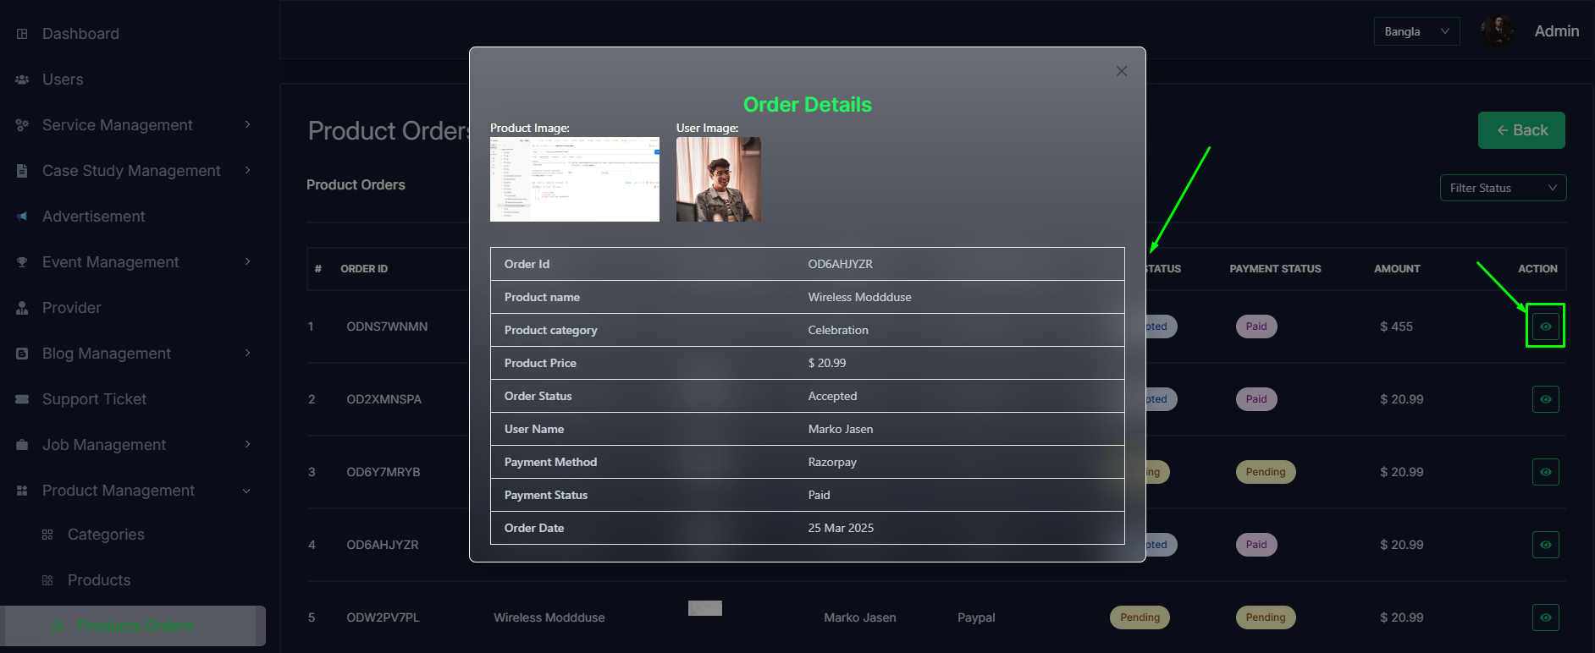Click amount $ 455 cell

pyautogui.click(x=1396, y=326)
